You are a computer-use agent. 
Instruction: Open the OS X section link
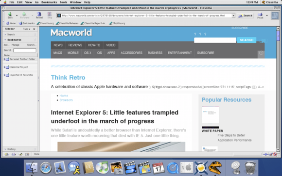88,53
